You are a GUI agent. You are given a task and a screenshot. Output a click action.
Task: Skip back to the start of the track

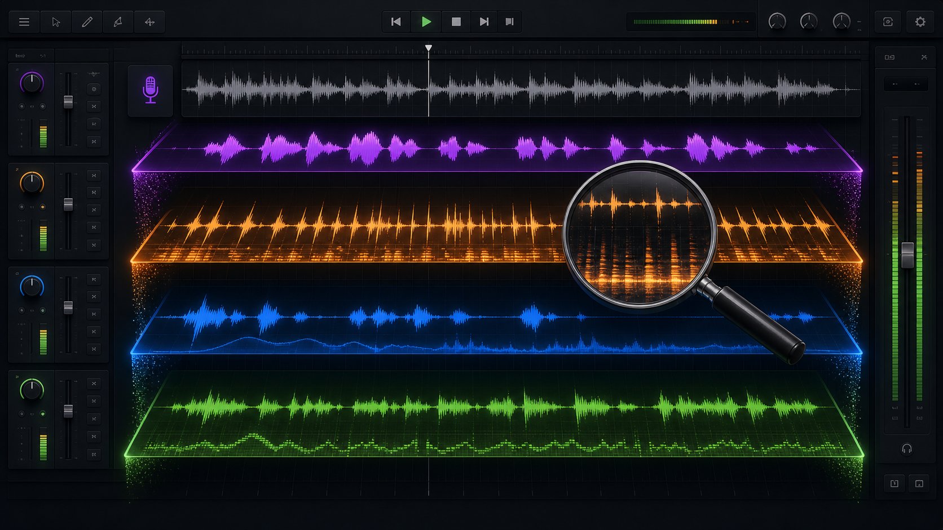point(396,21)
